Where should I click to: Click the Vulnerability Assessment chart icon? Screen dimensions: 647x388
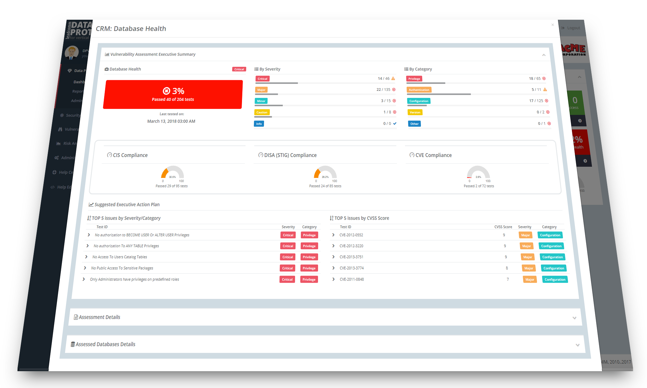[x=107, y=54]
